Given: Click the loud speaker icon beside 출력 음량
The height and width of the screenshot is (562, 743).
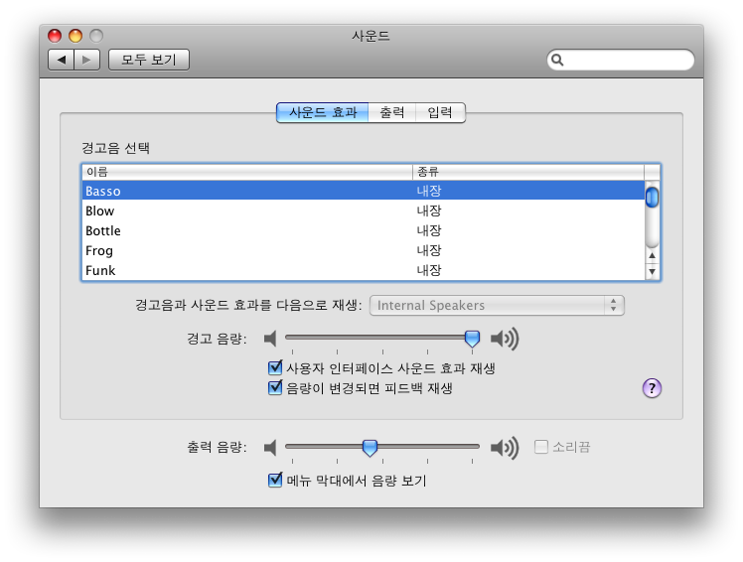Looking at the screenshot, I should (505, 448).
